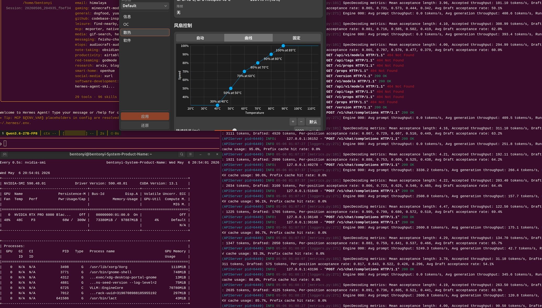542x308 pixels.
Task: Select the 50% at 50°C curve point
Action: [x=231, y=88]
